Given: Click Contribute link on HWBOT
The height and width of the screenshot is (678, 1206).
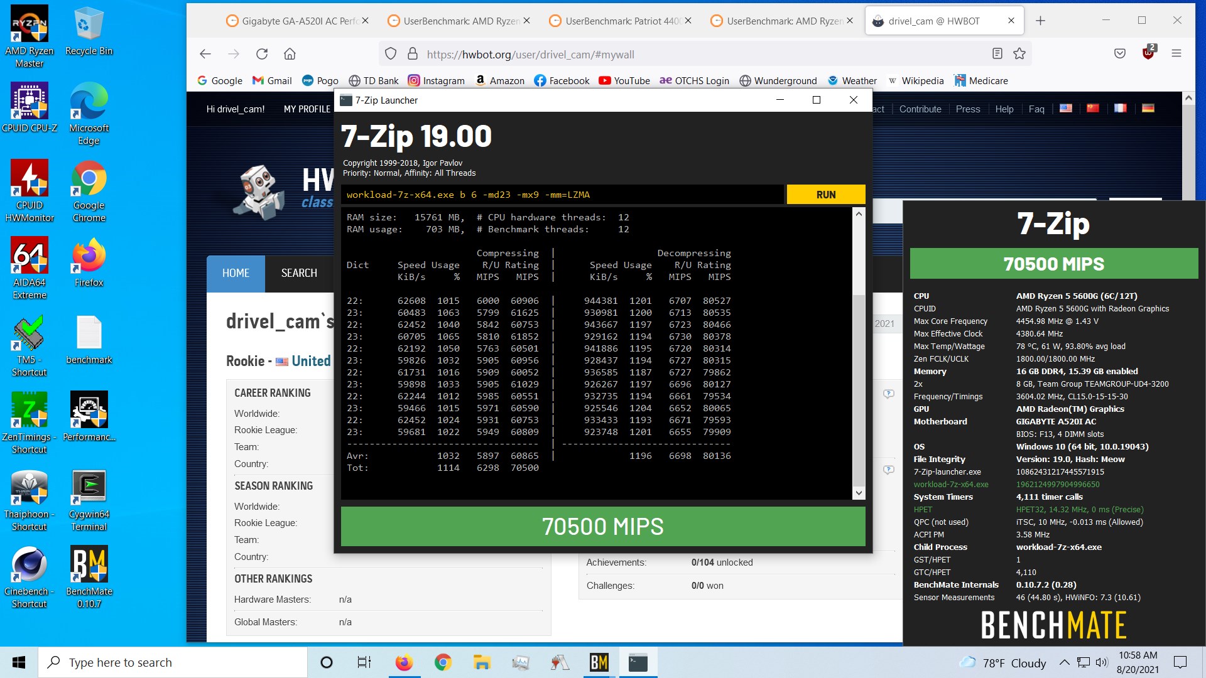Looking at the screenshot, I should click(920, 109).
